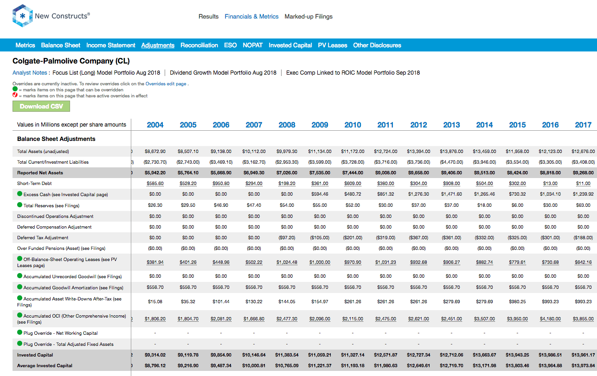The image size is (597, 376).
Task: Click the 2009 year column header
Action: pyautogui.click(x=320, y=125)
